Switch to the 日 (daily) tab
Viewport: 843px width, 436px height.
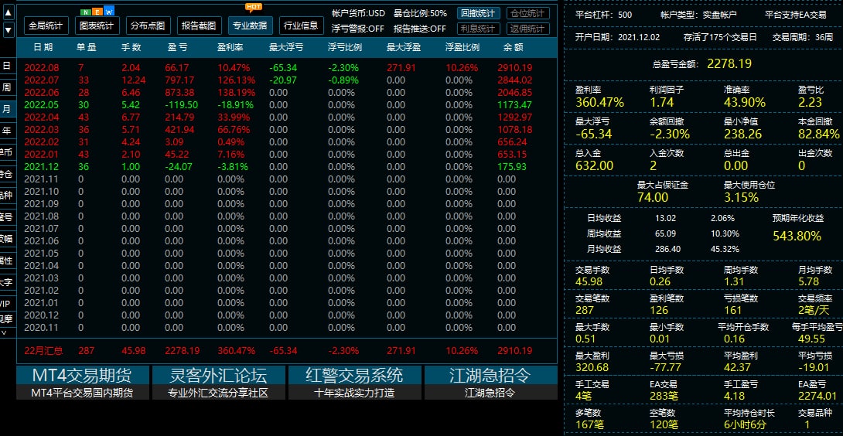[x=6, y=66]
